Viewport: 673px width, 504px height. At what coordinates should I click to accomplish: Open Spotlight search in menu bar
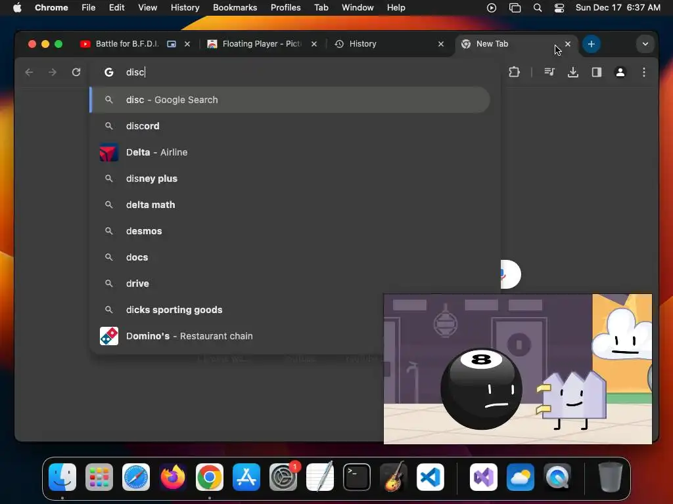pyautogui.click(x=538, y=8)
